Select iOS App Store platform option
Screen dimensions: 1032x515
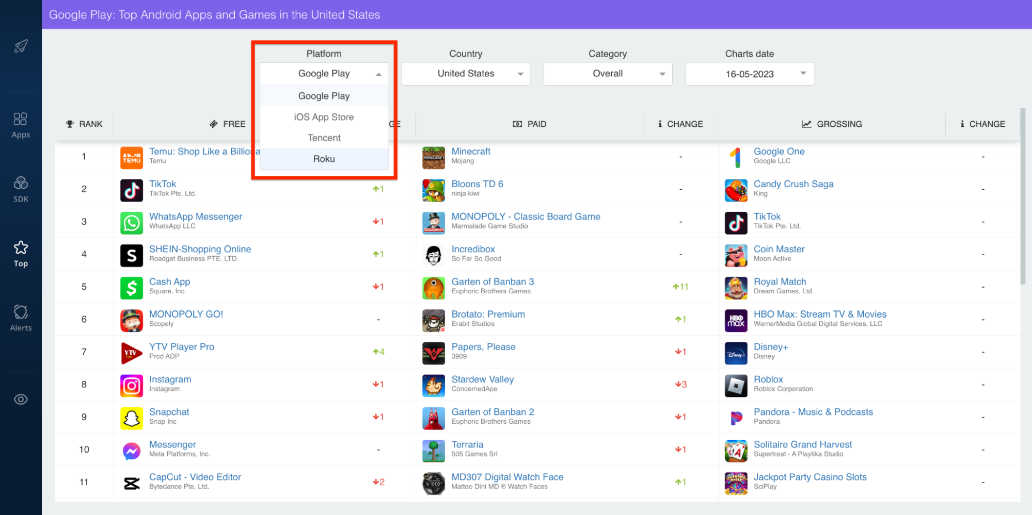pyautogui.click(x=324, y=117)
